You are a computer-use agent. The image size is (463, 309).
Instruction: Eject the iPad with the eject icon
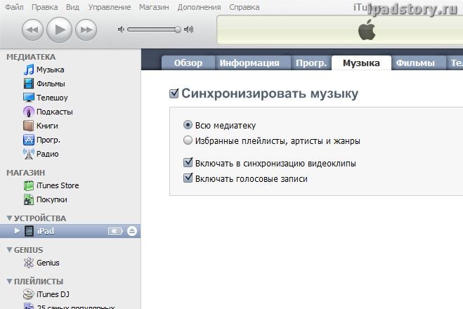132,231
